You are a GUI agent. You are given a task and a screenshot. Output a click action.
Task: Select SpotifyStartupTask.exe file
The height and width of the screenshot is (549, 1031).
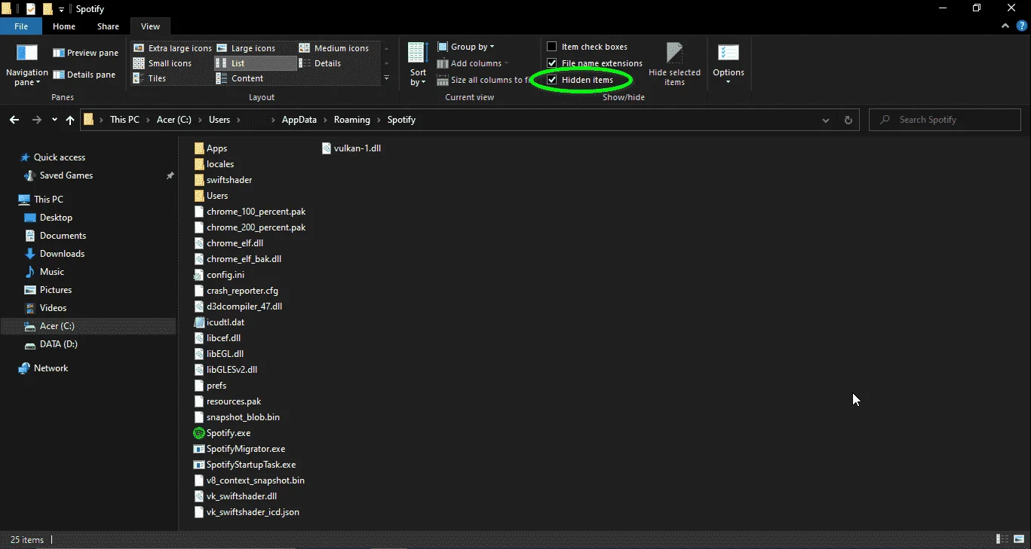coord(244,465)
